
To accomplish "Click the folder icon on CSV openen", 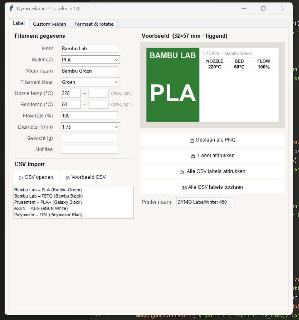I will [21, 178].
